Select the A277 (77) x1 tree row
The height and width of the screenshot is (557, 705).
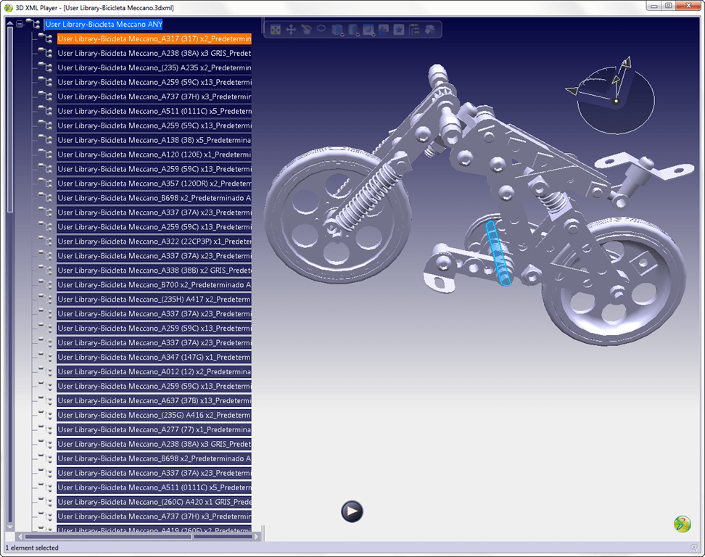[x=154, y=429]
